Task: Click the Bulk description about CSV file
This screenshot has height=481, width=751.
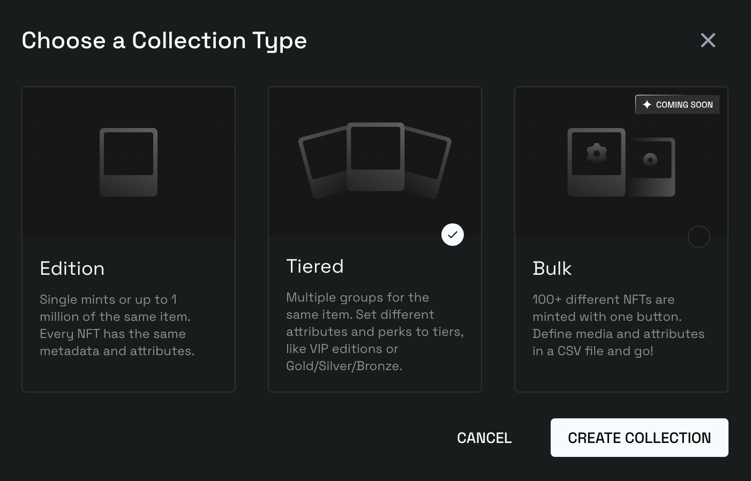Action: pos(619,325)
